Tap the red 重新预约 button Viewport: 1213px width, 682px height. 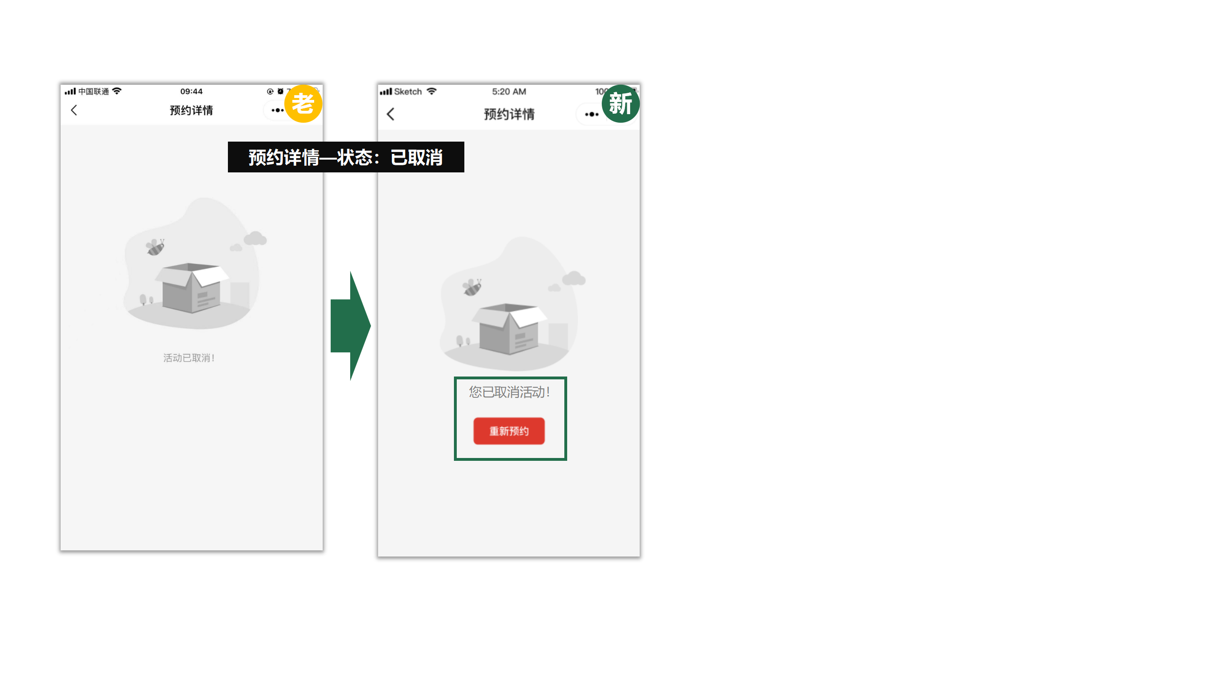[509, 431]
